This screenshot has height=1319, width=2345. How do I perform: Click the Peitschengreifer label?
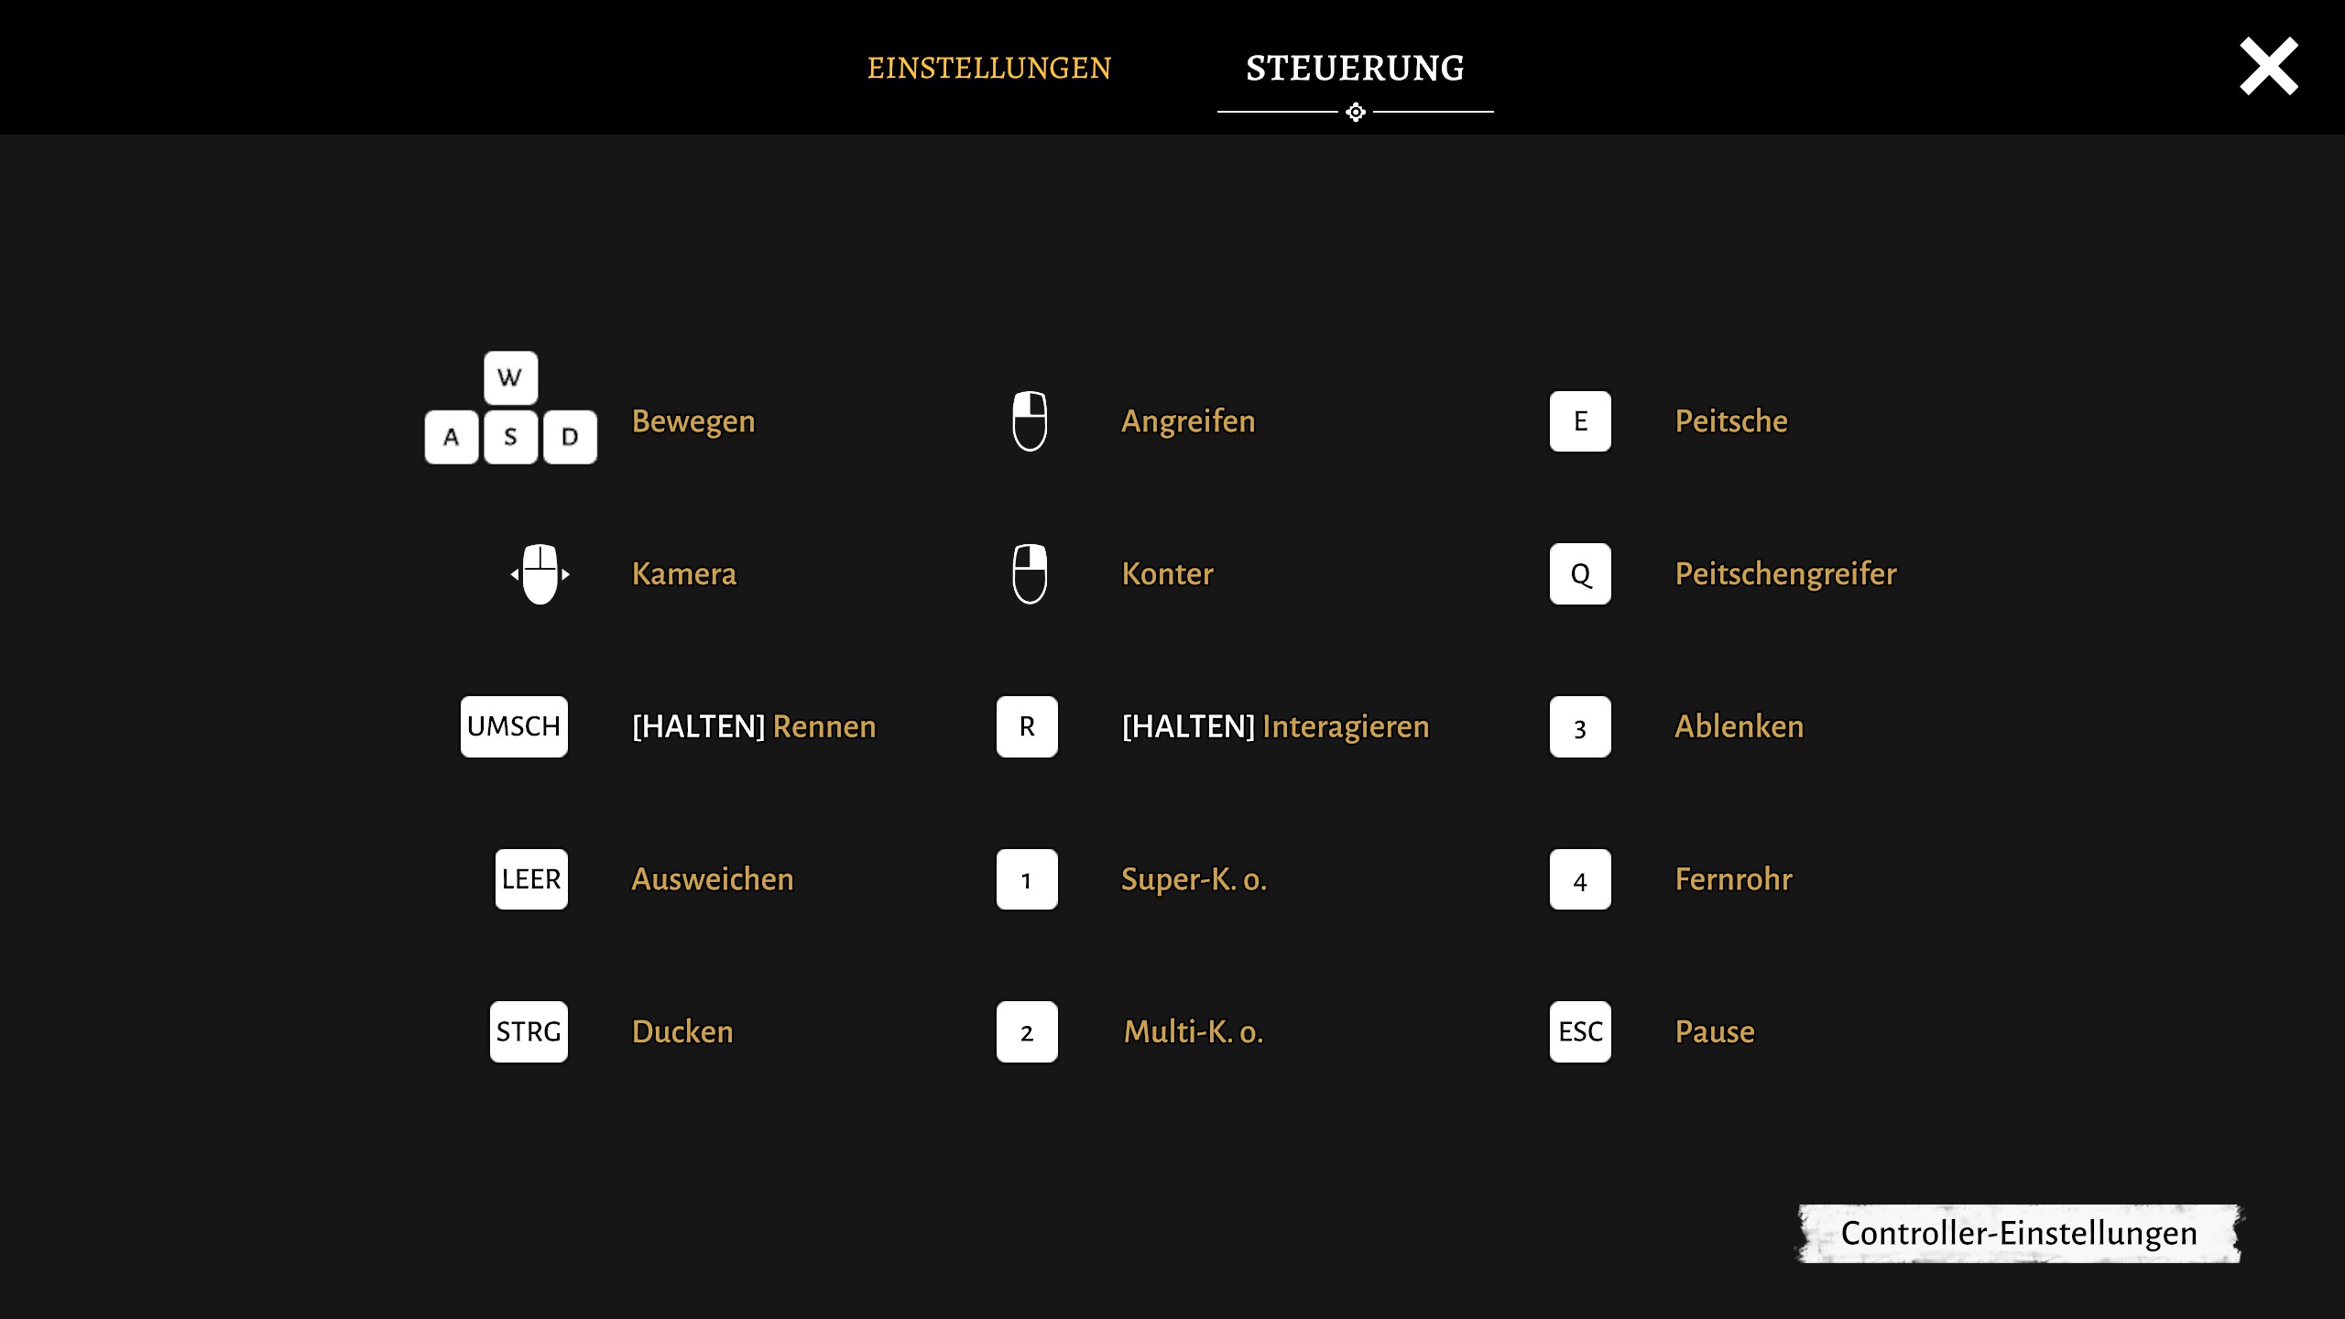[x=1785, y=574]
